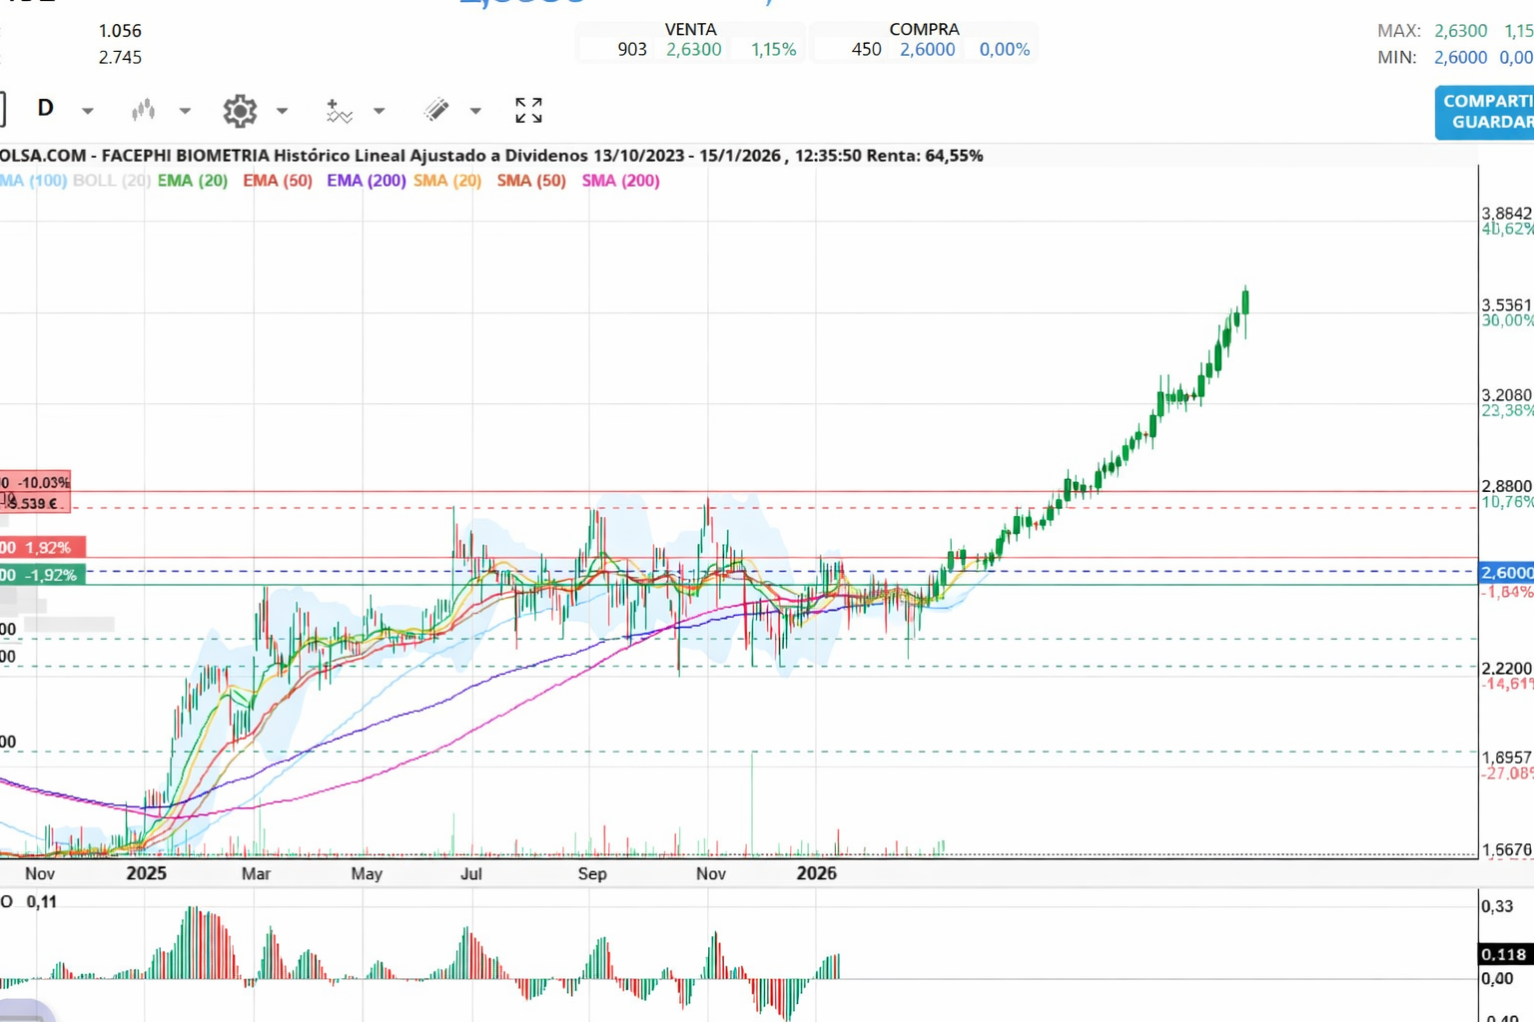Toggle the SMA (200) indicator
Viewport: 1534px width, 1022px height.
pos(620,181)
